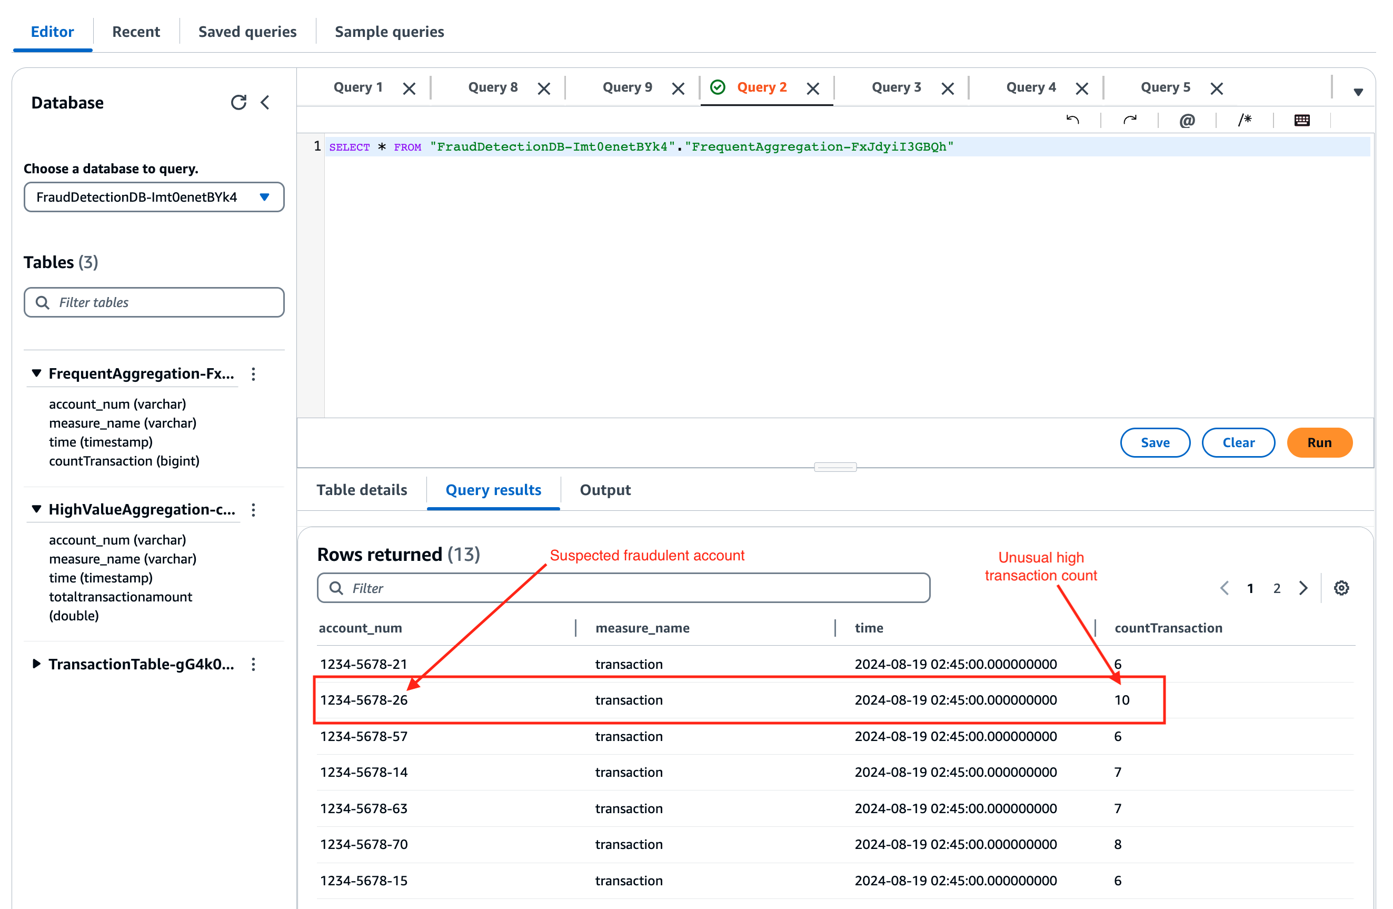Click the Filter tables search field
This screenshot has width=1393, height=909.
[x=154, y=302]
